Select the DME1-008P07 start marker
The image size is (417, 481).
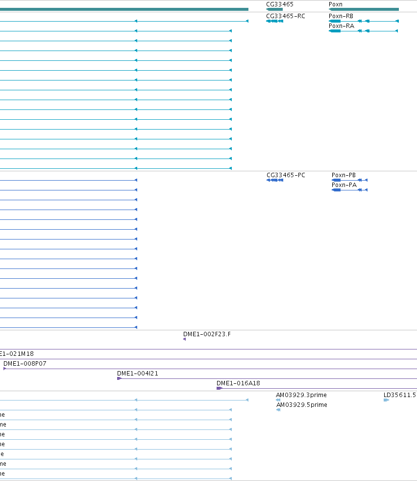pyautogui.click(x=4, y=369)
